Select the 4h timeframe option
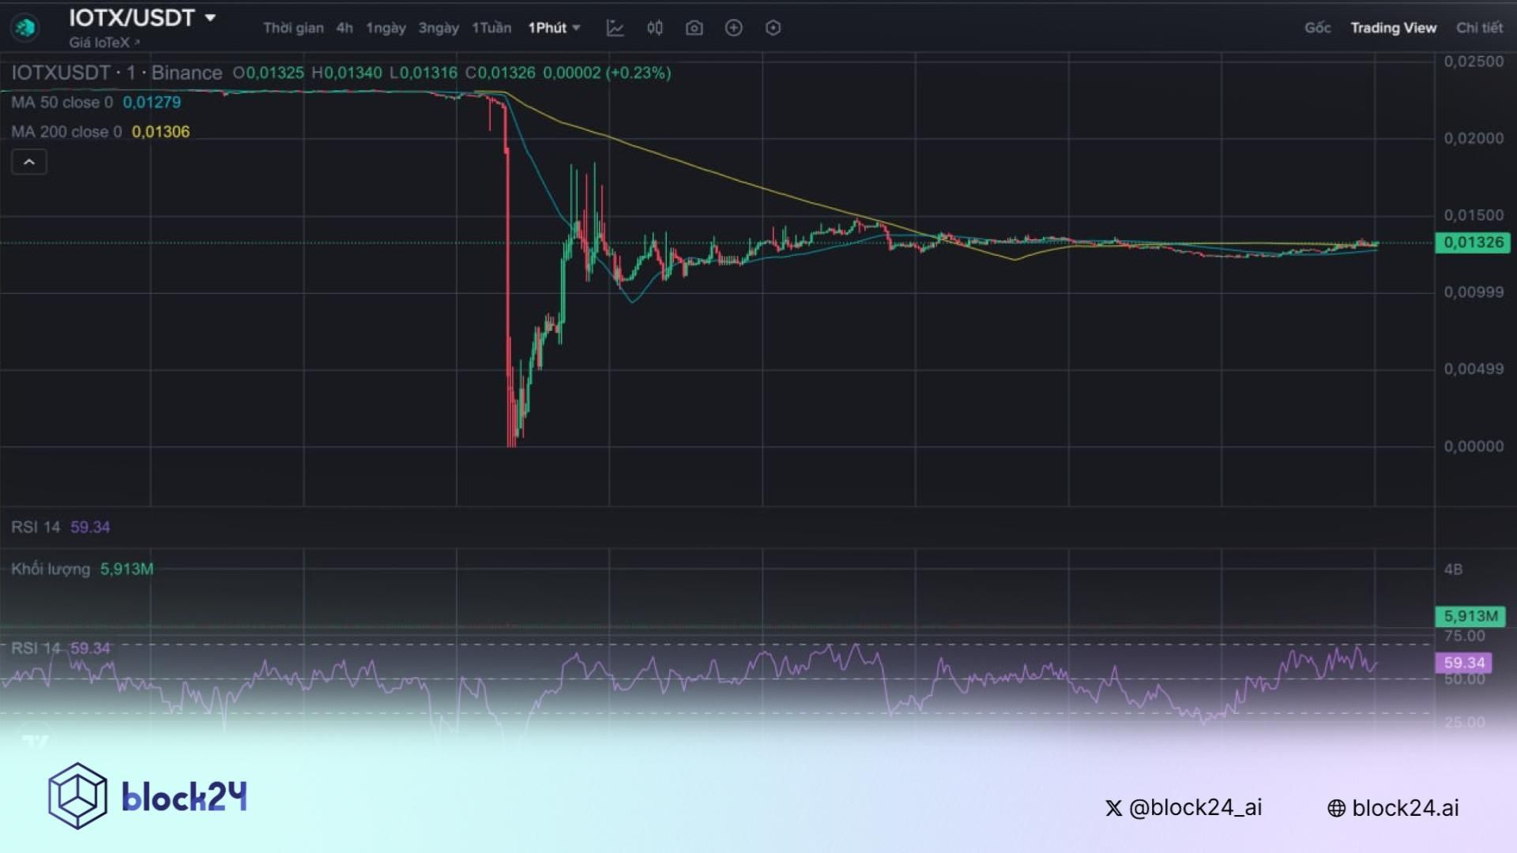This screenshot has width=1517, height=853. tap(344, 28)
